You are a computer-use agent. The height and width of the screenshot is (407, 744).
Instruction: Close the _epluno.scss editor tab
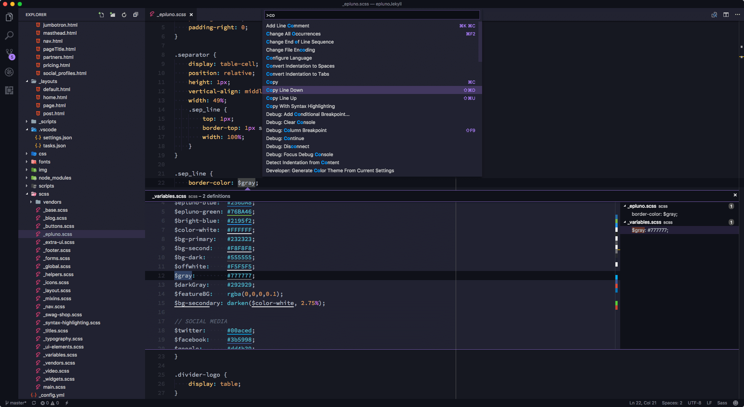[191, 15]
